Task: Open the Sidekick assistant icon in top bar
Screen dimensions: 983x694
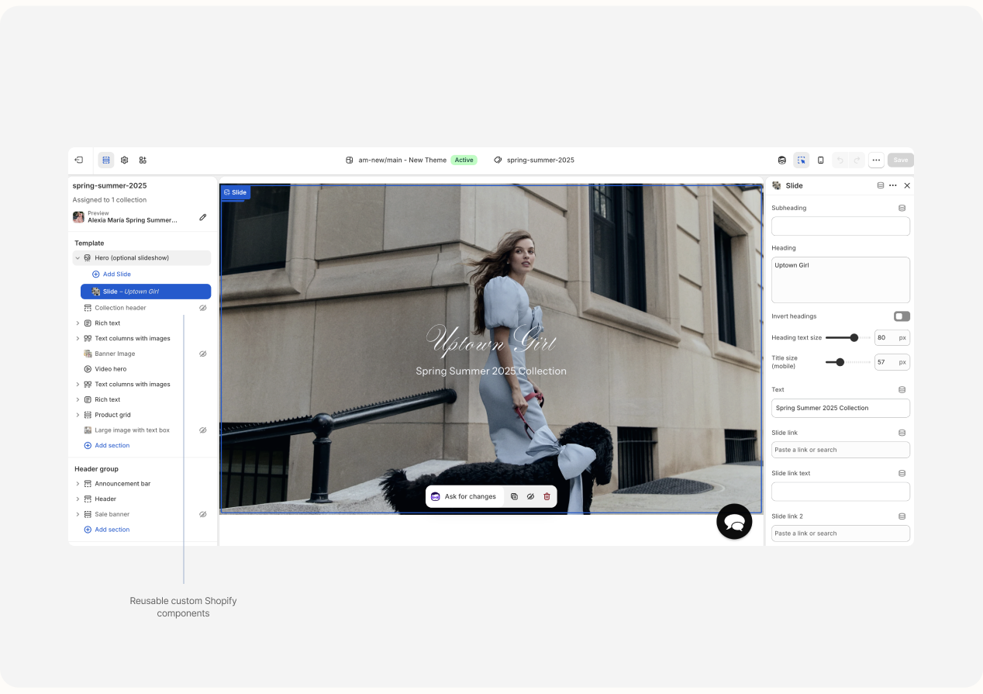Action: 782,160
